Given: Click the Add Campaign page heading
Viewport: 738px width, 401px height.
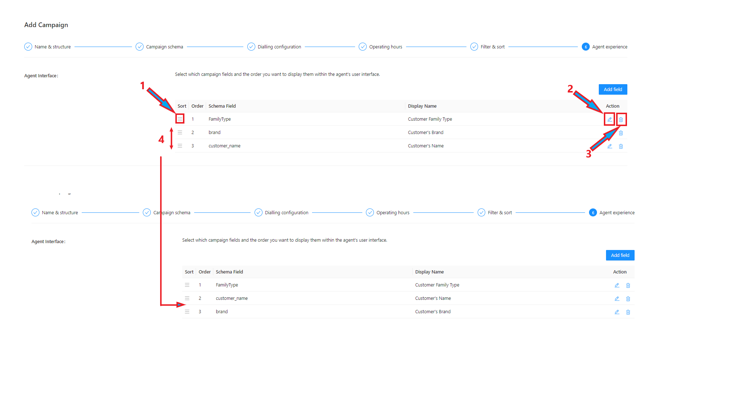Looking at the screenshot, I should point(46,25).
